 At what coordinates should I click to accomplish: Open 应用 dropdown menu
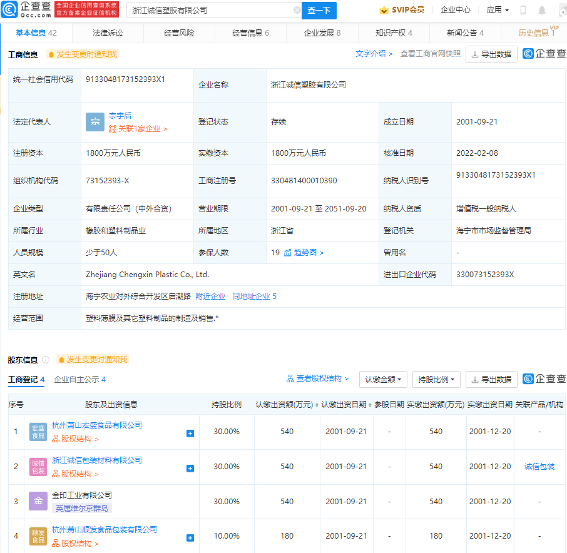(498, 10)
